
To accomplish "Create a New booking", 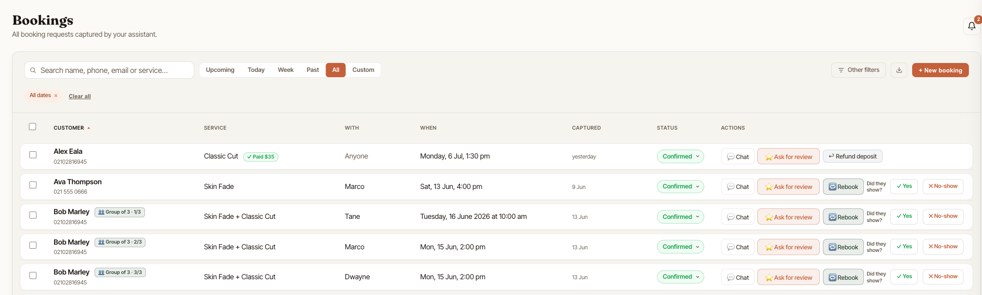I will [x=940, y=70].
